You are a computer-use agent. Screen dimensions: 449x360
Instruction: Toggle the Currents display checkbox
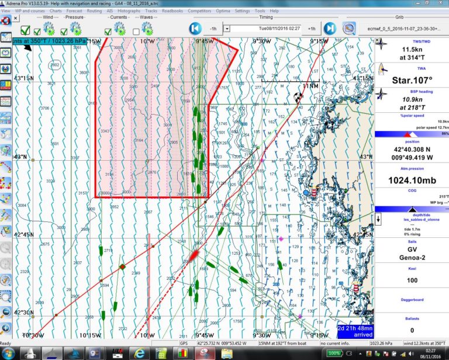click(x=108, y=32)
